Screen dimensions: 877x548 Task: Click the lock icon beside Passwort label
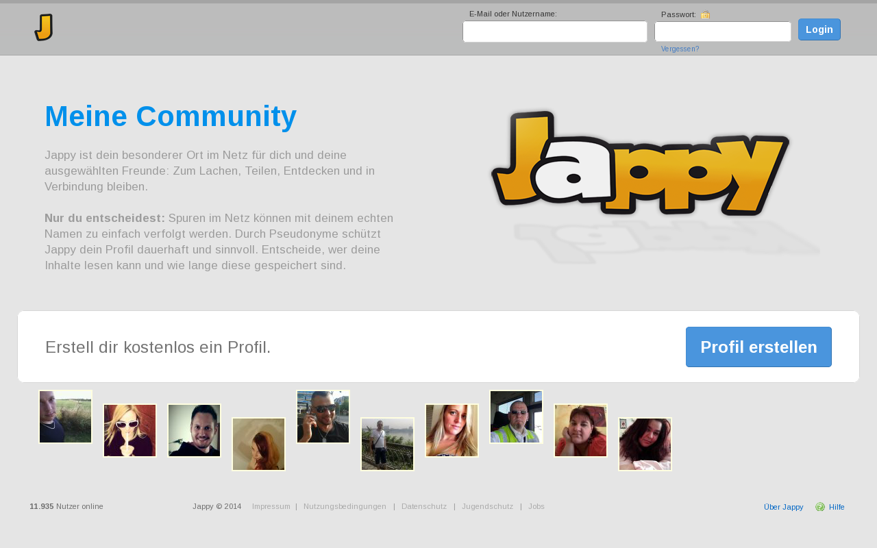tap(706, 14)
